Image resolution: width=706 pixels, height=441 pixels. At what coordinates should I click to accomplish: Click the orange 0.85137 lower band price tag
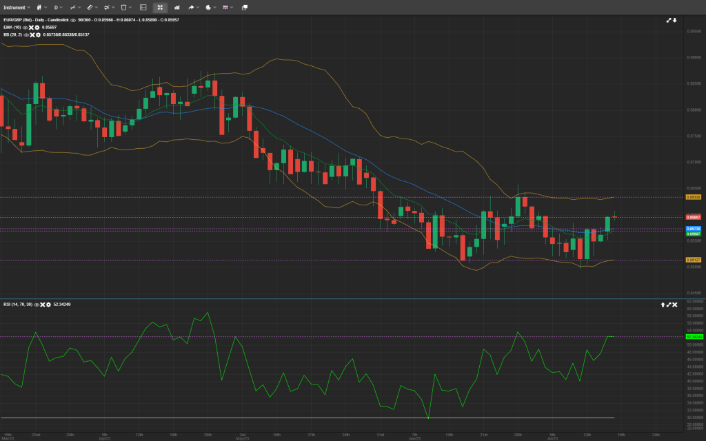pos(693,260)
